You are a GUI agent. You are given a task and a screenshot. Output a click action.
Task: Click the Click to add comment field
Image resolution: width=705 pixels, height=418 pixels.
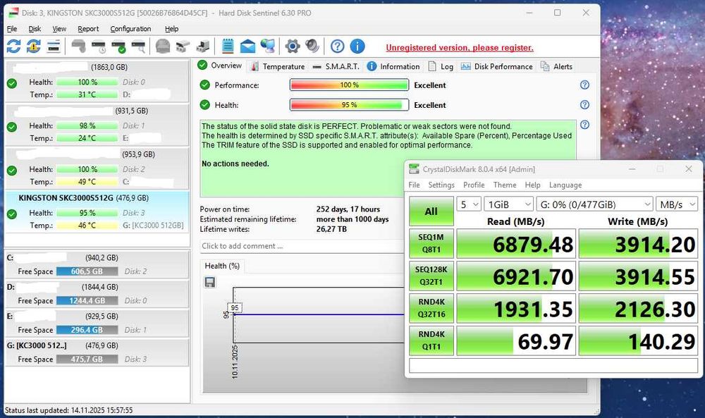[x=302, y=246]
